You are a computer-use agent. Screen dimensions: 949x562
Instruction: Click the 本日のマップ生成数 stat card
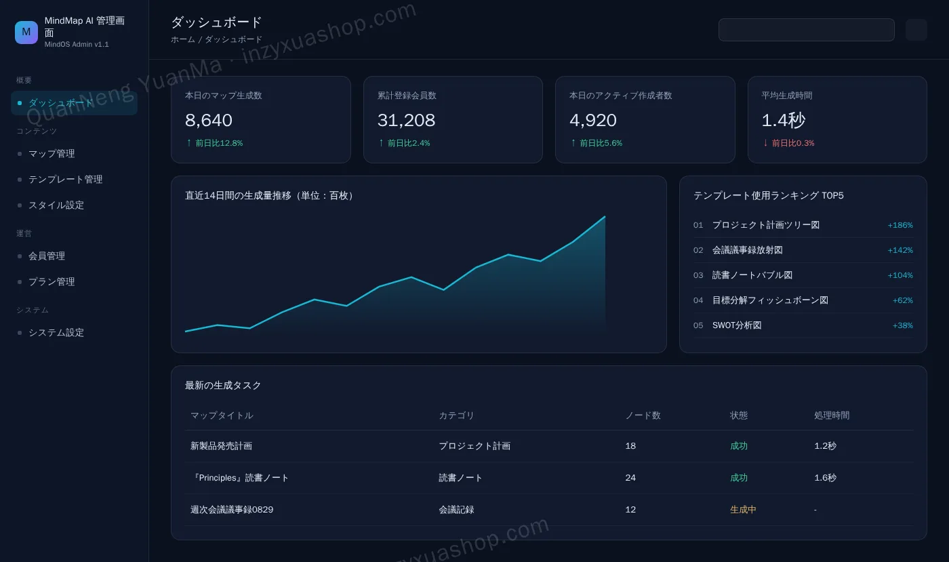260,119
